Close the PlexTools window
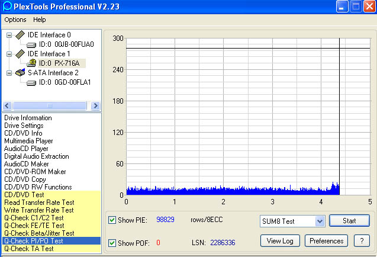The width and height of the screenshot is (377, 257). point(369,7)
